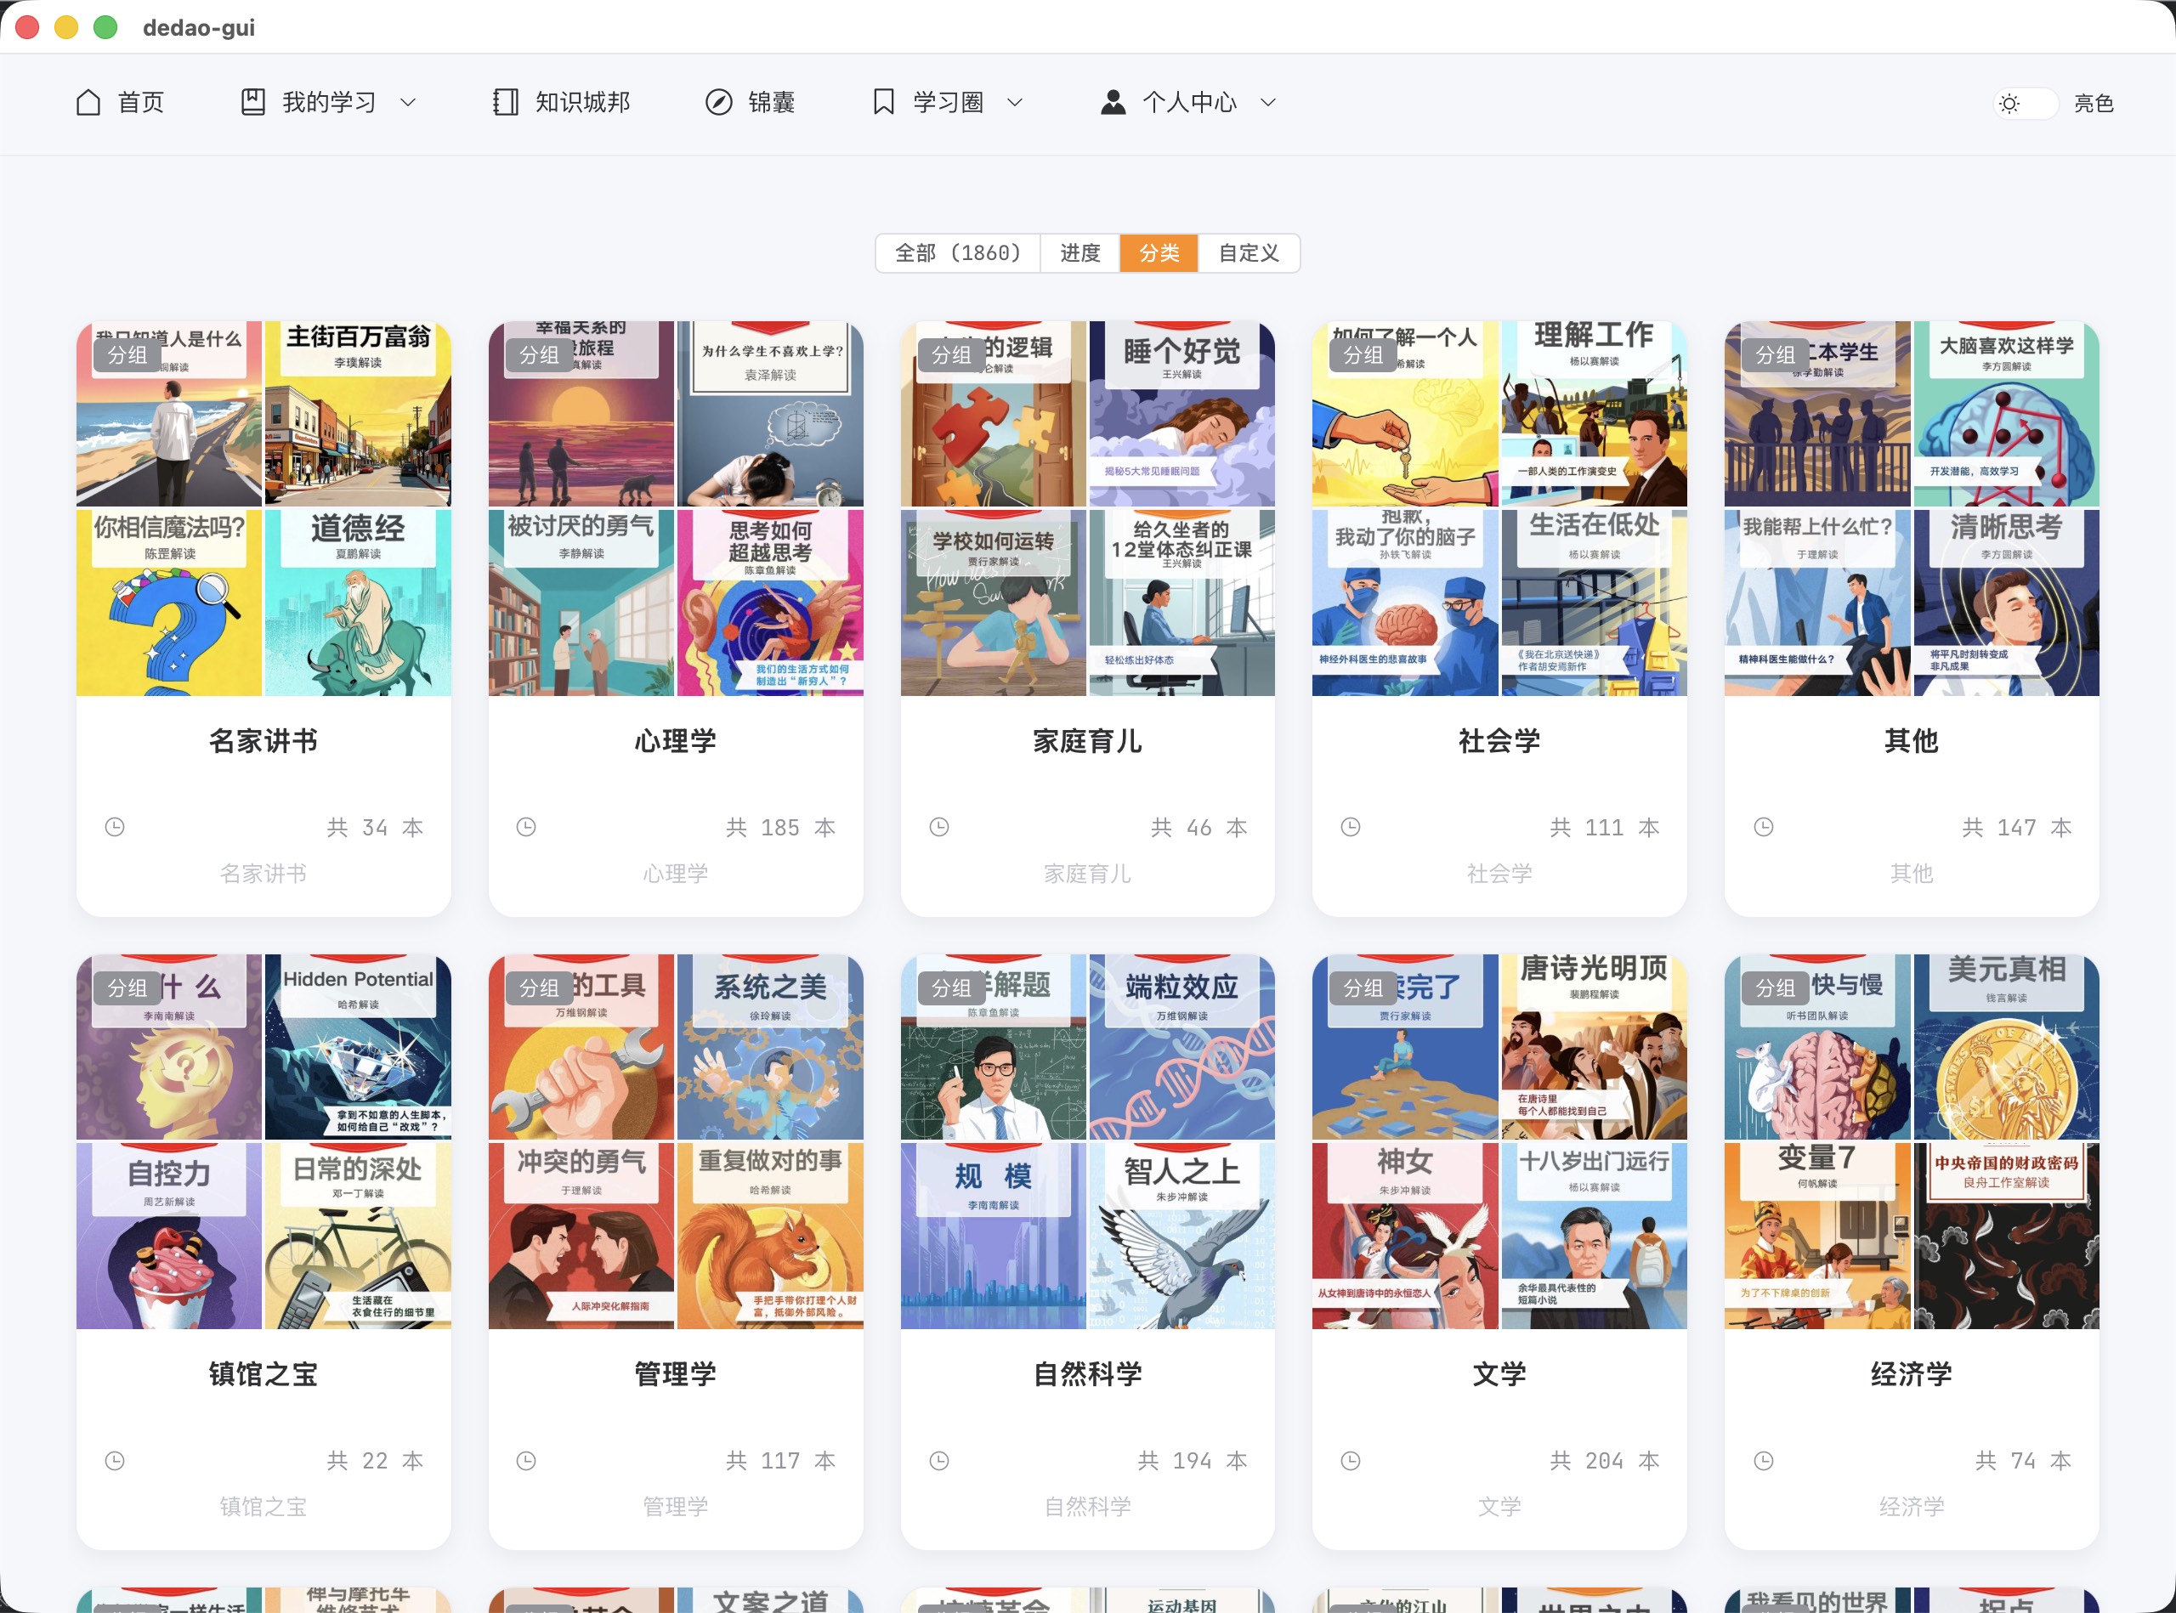Click the 美元真相 book cover
This screenshot has height=1613, width=2176.
(x=2006, y=1047)
